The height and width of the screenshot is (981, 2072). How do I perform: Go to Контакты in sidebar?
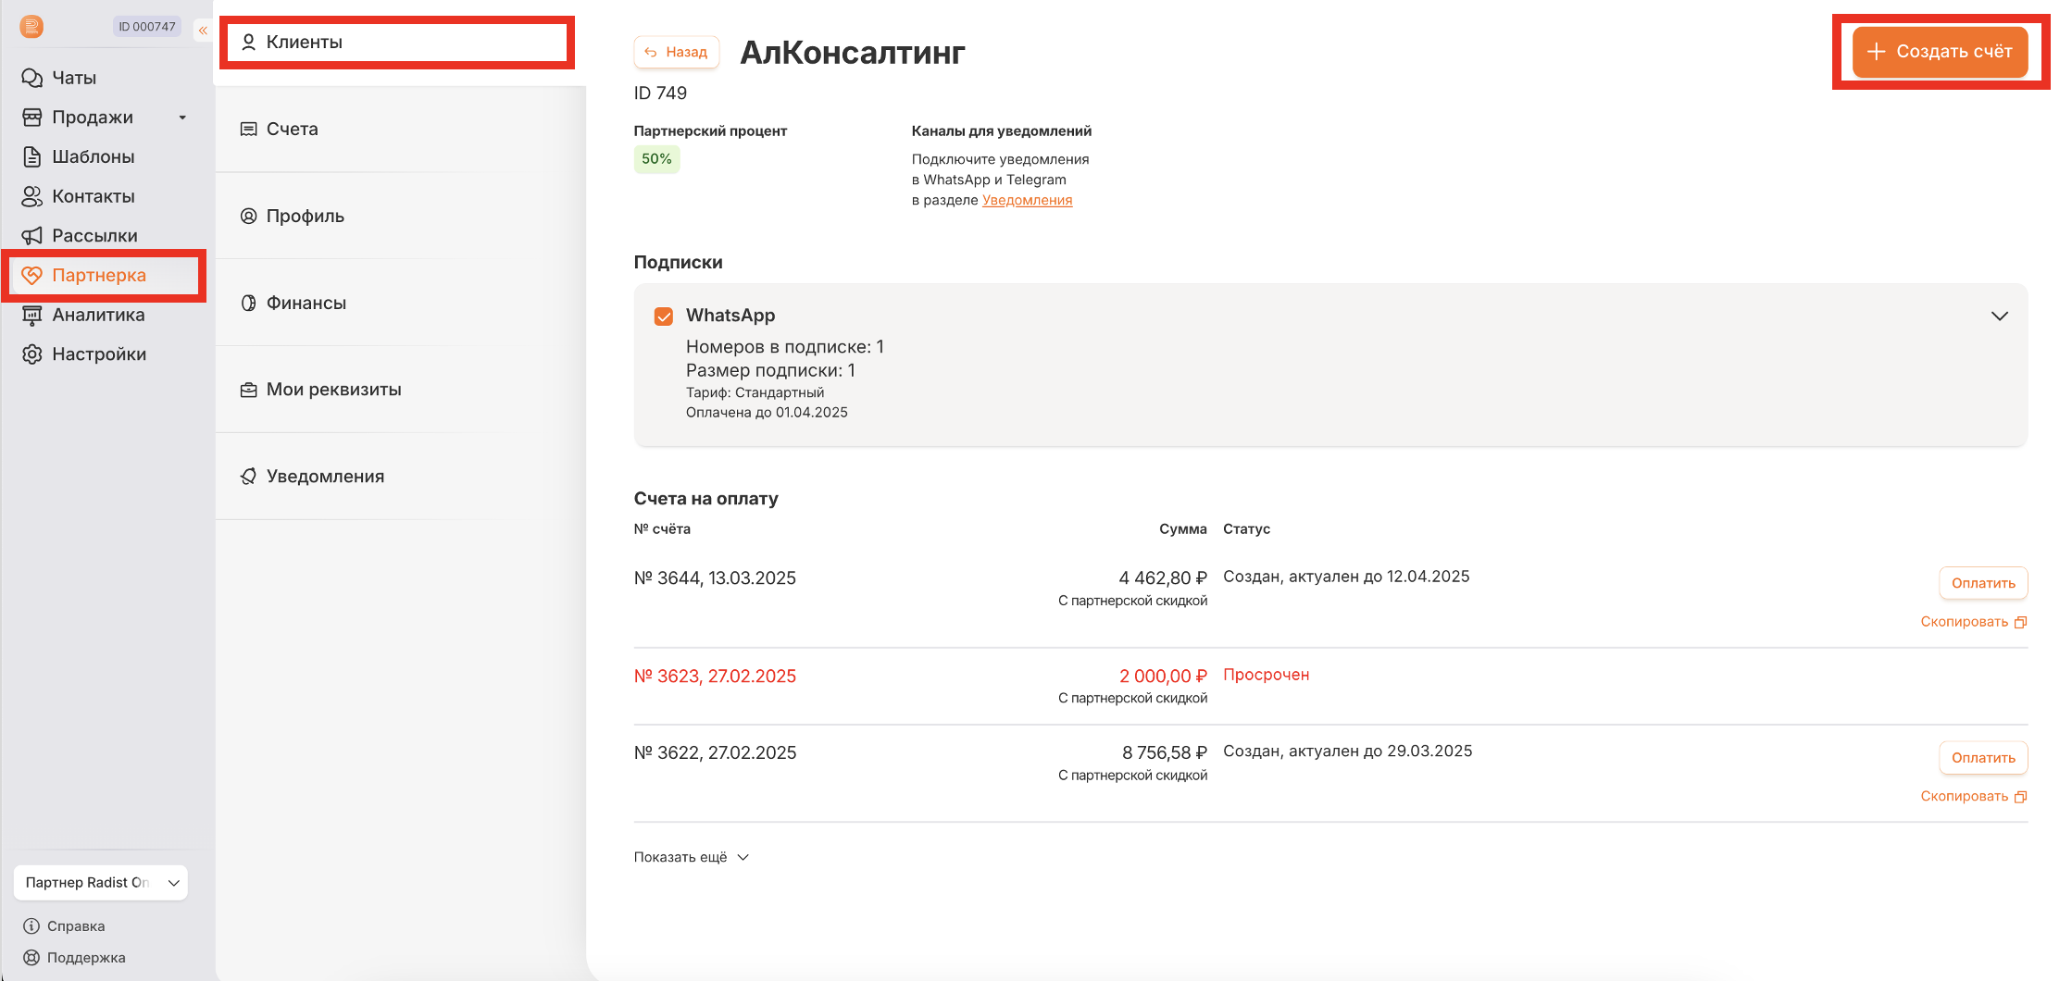[x=93, y=196]
